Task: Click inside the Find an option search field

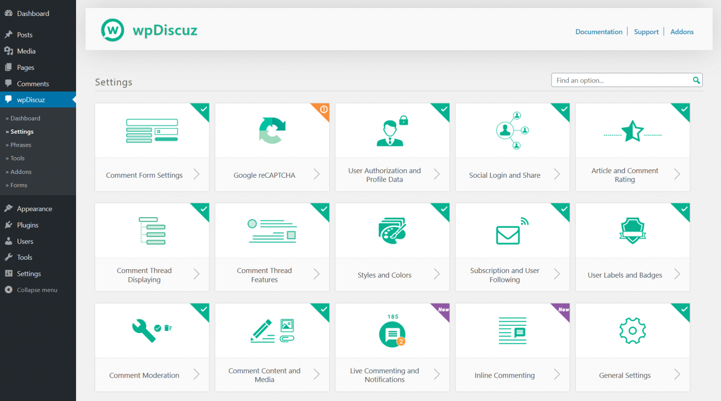Action: click(x=620, y=80)
